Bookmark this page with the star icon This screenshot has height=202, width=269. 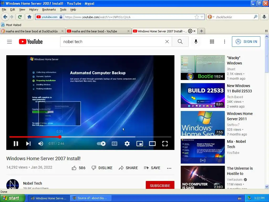coord(196,17)
